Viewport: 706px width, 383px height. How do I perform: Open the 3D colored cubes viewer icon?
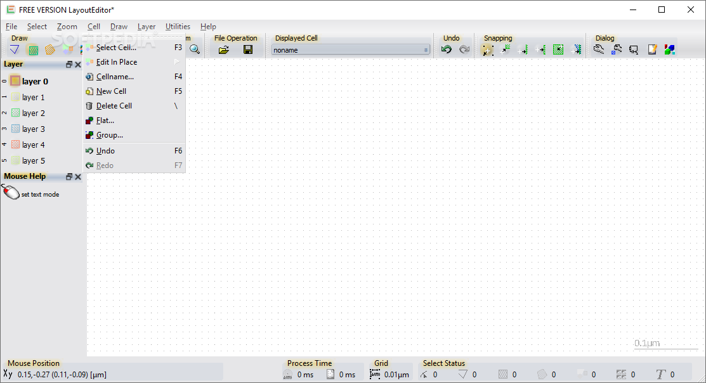(670, 49)
